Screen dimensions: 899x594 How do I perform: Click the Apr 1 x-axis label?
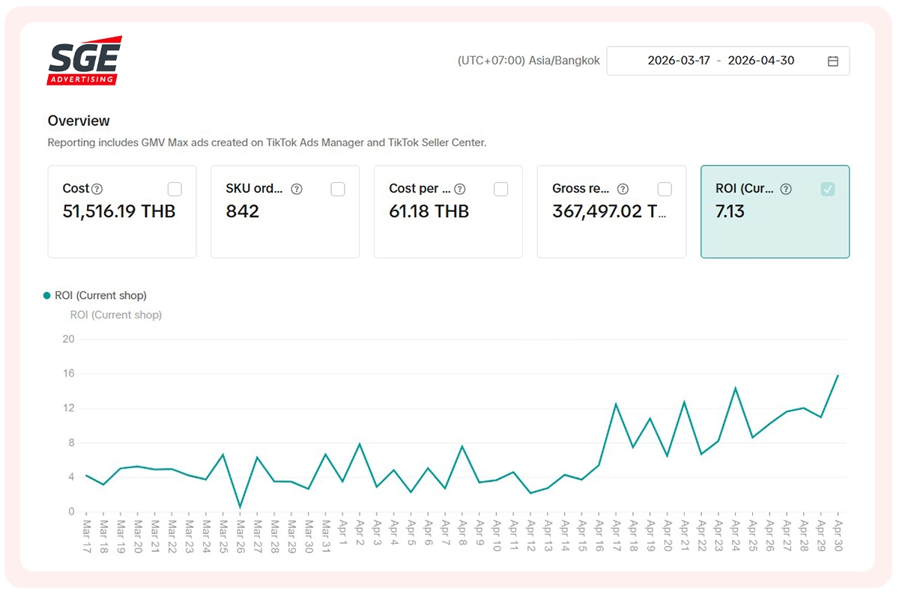(342, 533)
